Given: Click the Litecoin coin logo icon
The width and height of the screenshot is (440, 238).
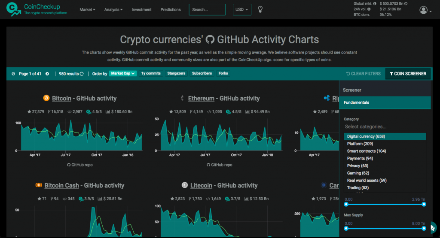Looking at the screenshot, I should pos(184,185).
